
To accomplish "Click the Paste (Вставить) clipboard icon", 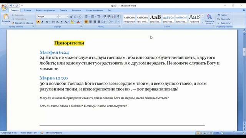I will (6, 16).
